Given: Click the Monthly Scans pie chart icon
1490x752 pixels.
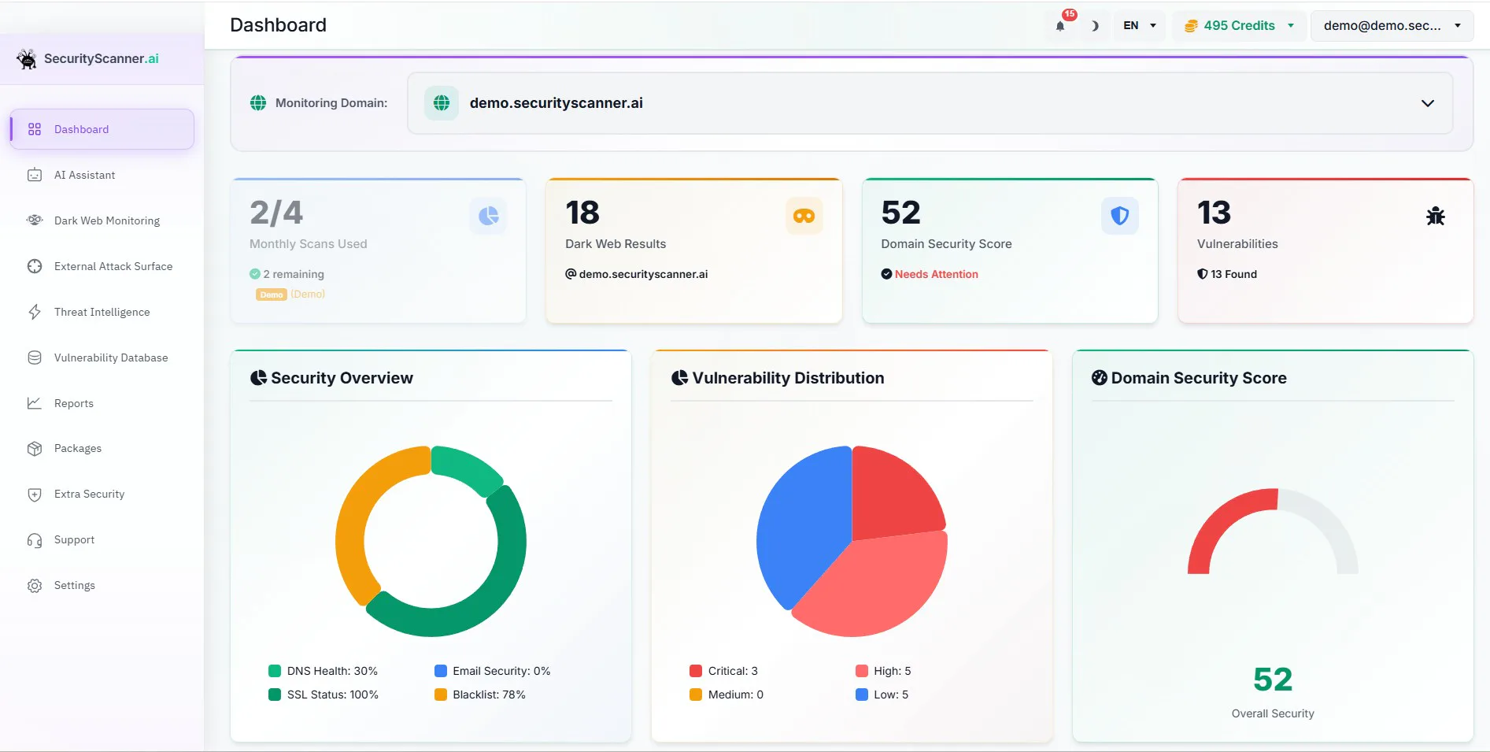Looking at the screenshot, I should [488, 216].
